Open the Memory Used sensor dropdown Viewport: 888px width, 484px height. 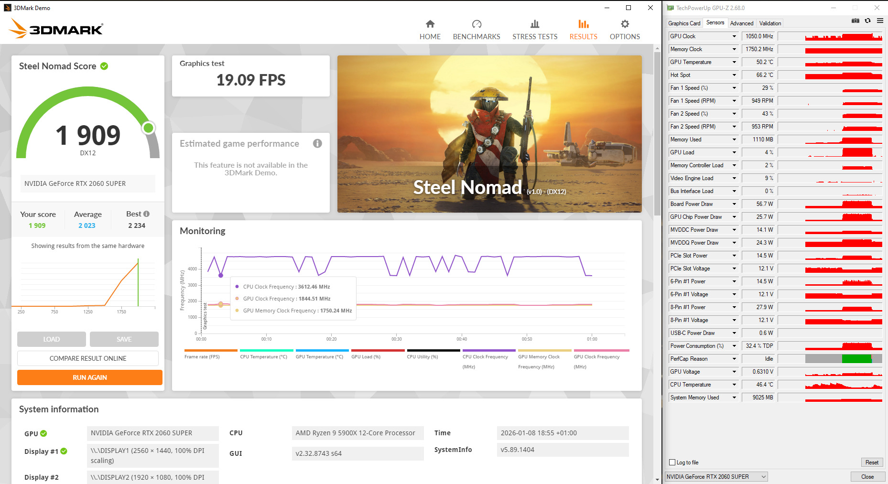(734, 140)
